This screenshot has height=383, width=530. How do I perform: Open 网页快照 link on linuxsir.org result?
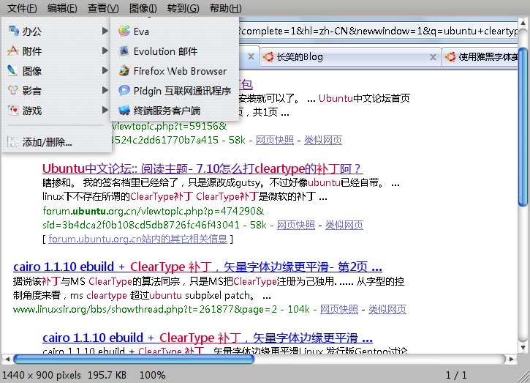point(339,309)
